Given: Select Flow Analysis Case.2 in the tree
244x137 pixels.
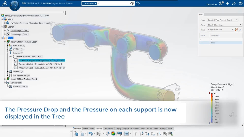Looking at the screenshot, I should pos(20,34).
